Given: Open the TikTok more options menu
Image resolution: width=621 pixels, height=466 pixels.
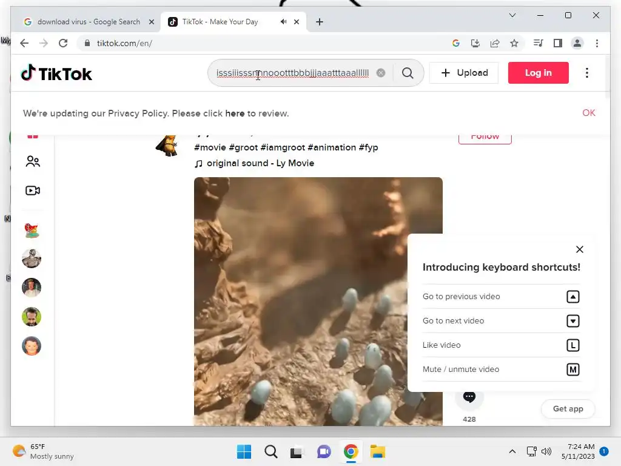Looking at the screenshot, I should click(587, 73).
